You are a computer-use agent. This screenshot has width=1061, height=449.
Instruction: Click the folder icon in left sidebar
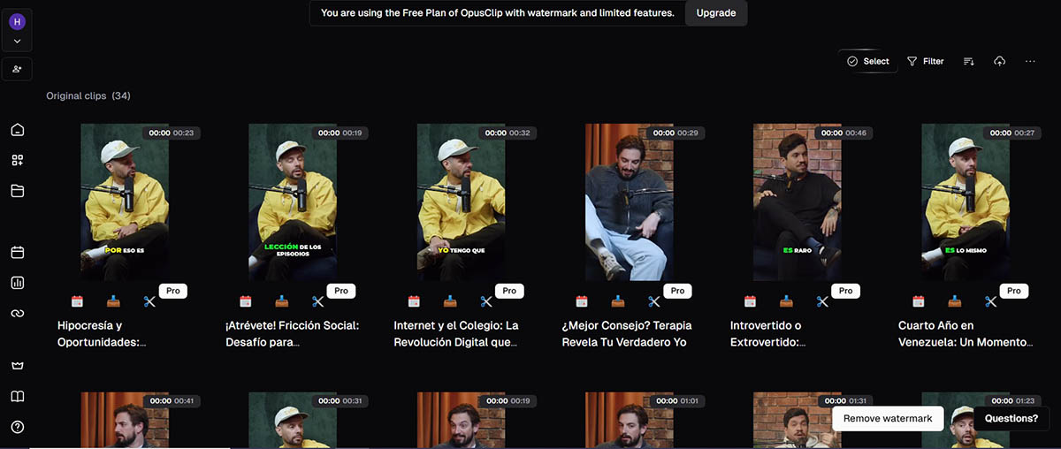[x=18, y=191]
